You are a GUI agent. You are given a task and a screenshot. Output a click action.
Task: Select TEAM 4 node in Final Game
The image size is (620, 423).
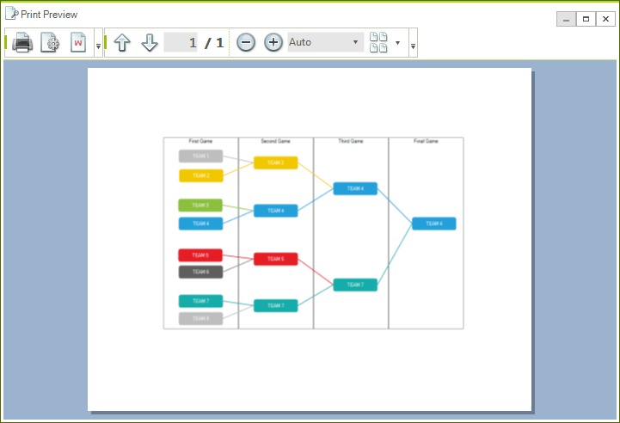pos(434,224)
